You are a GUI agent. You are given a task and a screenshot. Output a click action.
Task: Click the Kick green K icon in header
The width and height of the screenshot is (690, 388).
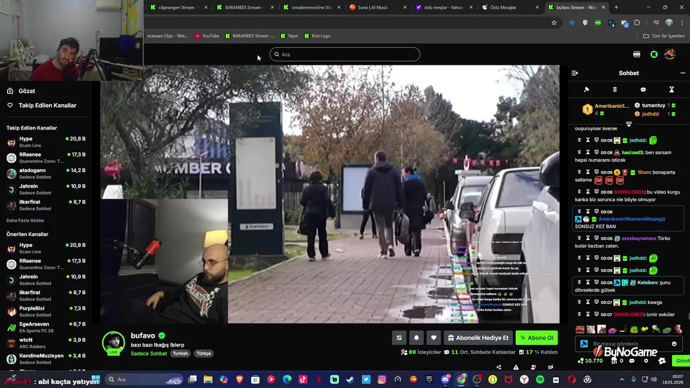[x=654, y=54]
